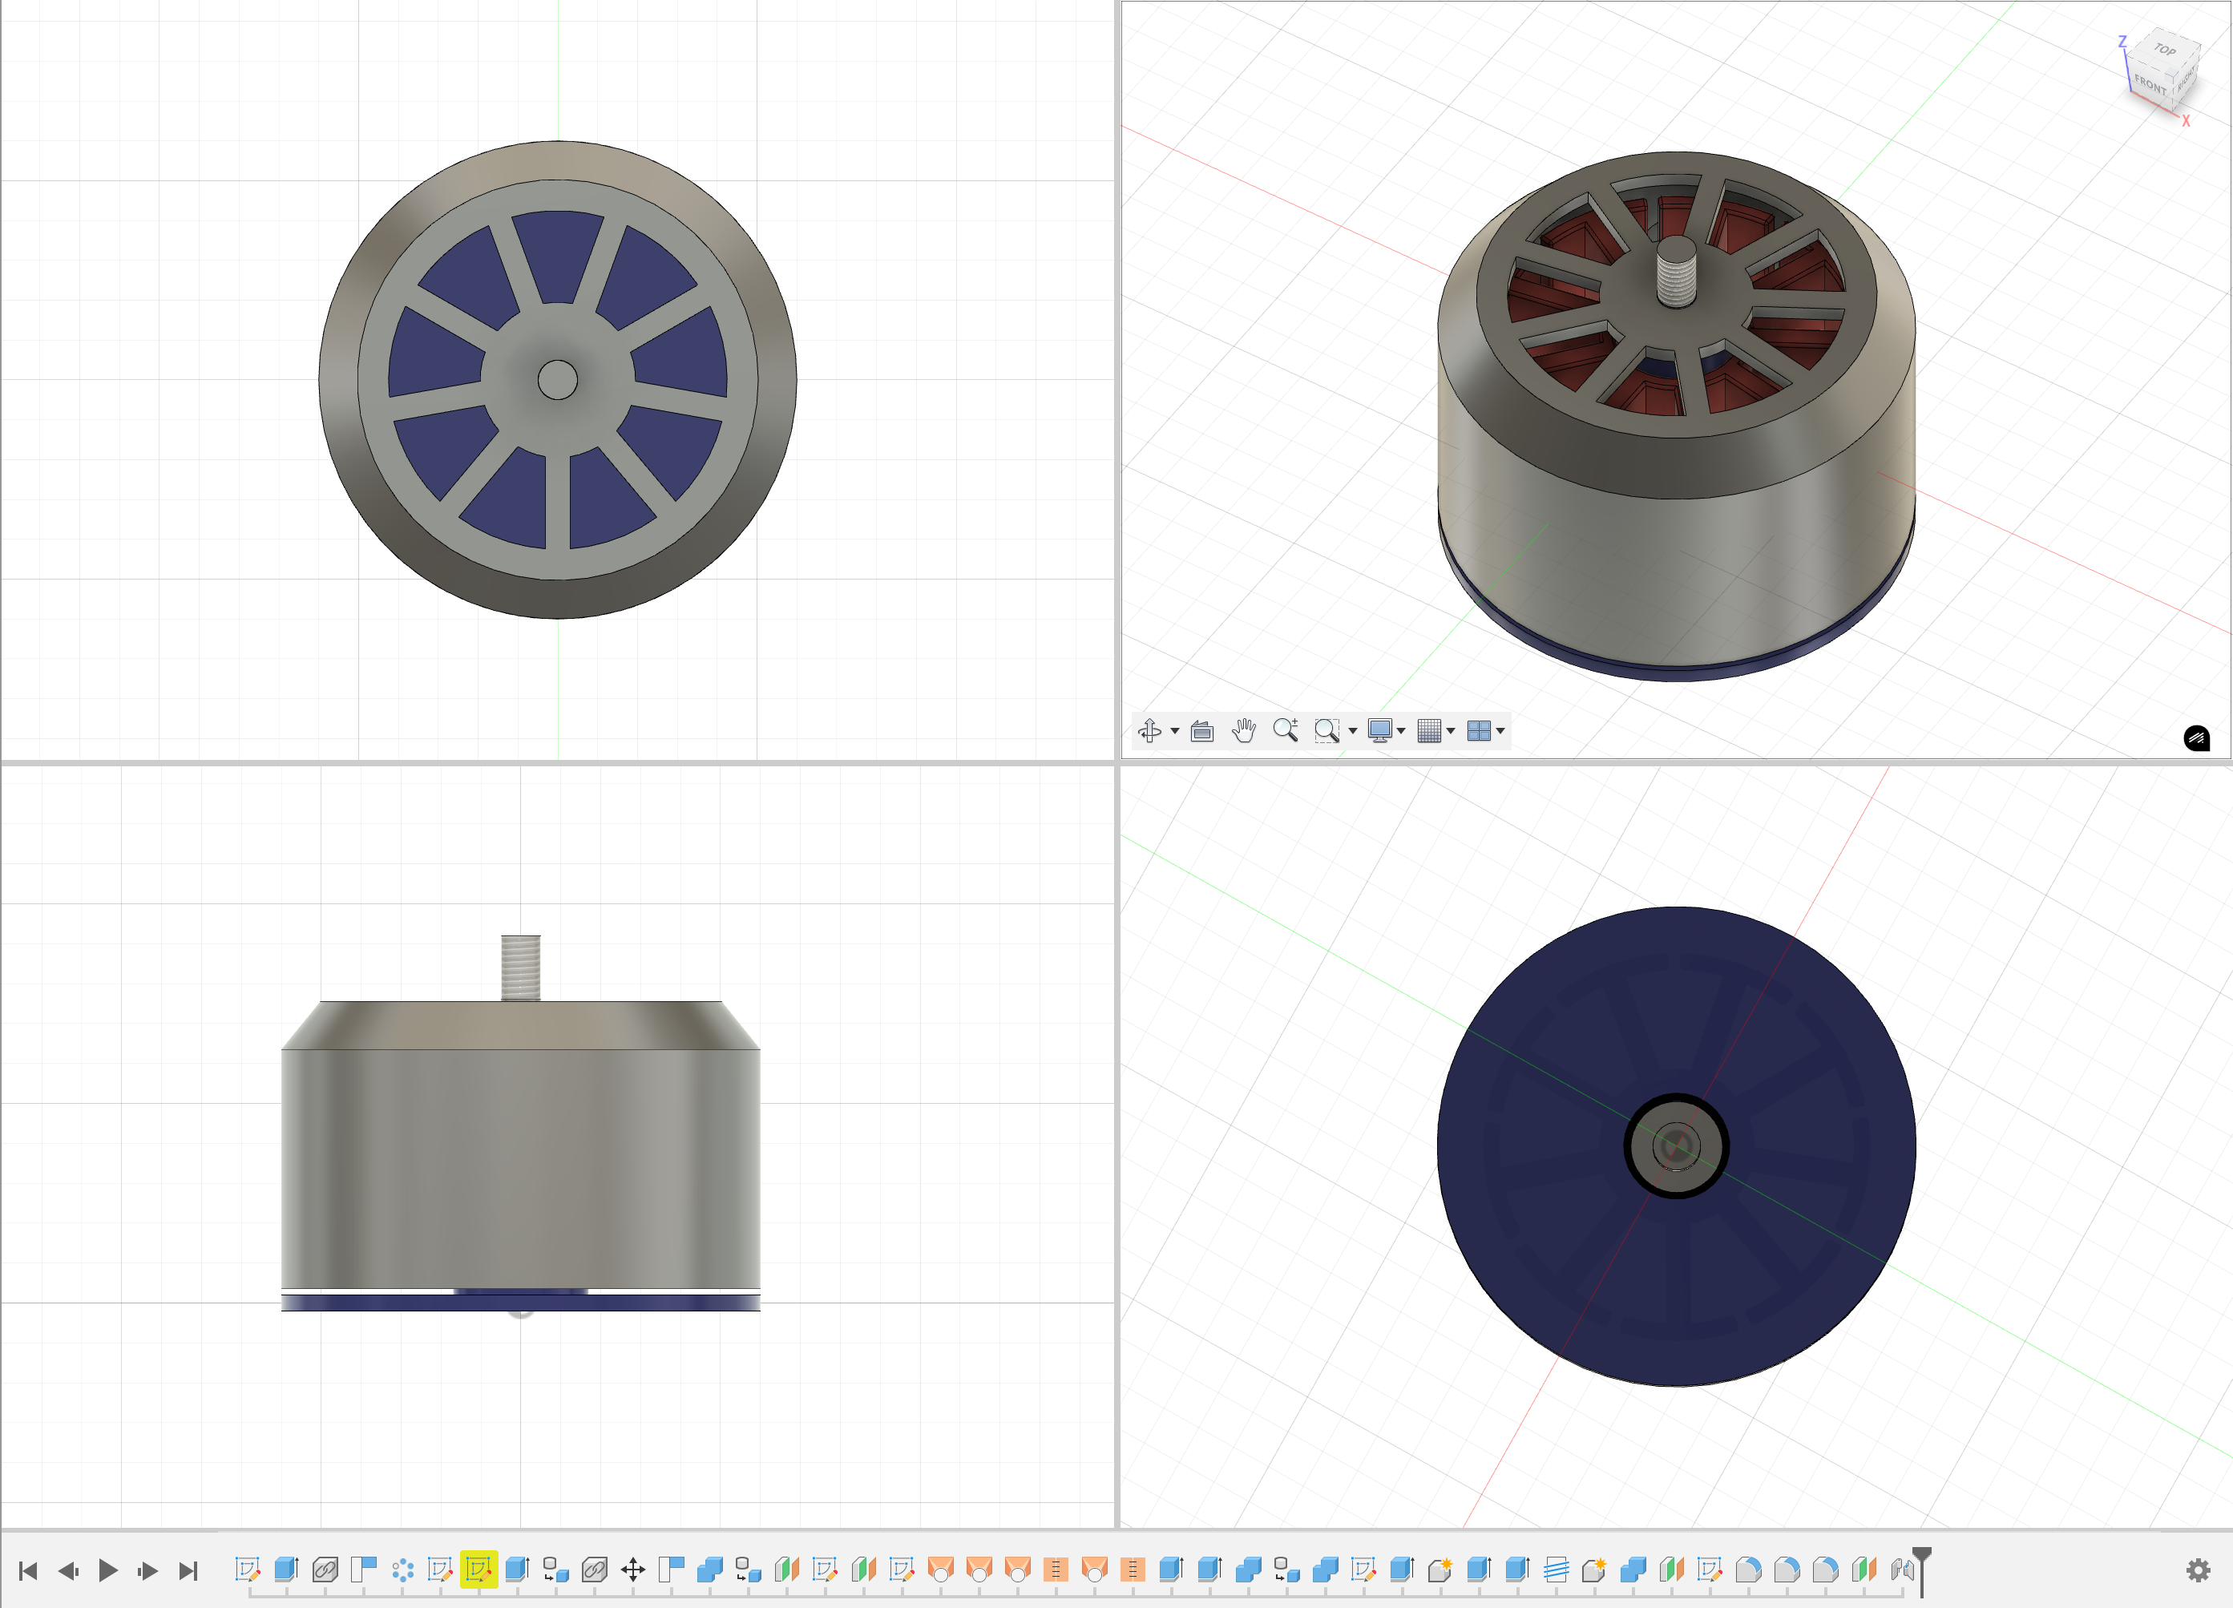Expand the Grid and Snaps dropdown arrow
The height and width of the screenshot is (1608, 2233).
(1450, 730)
